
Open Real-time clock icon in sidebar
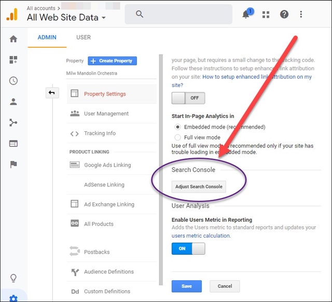pyautogui.click(x=13, y=80)
